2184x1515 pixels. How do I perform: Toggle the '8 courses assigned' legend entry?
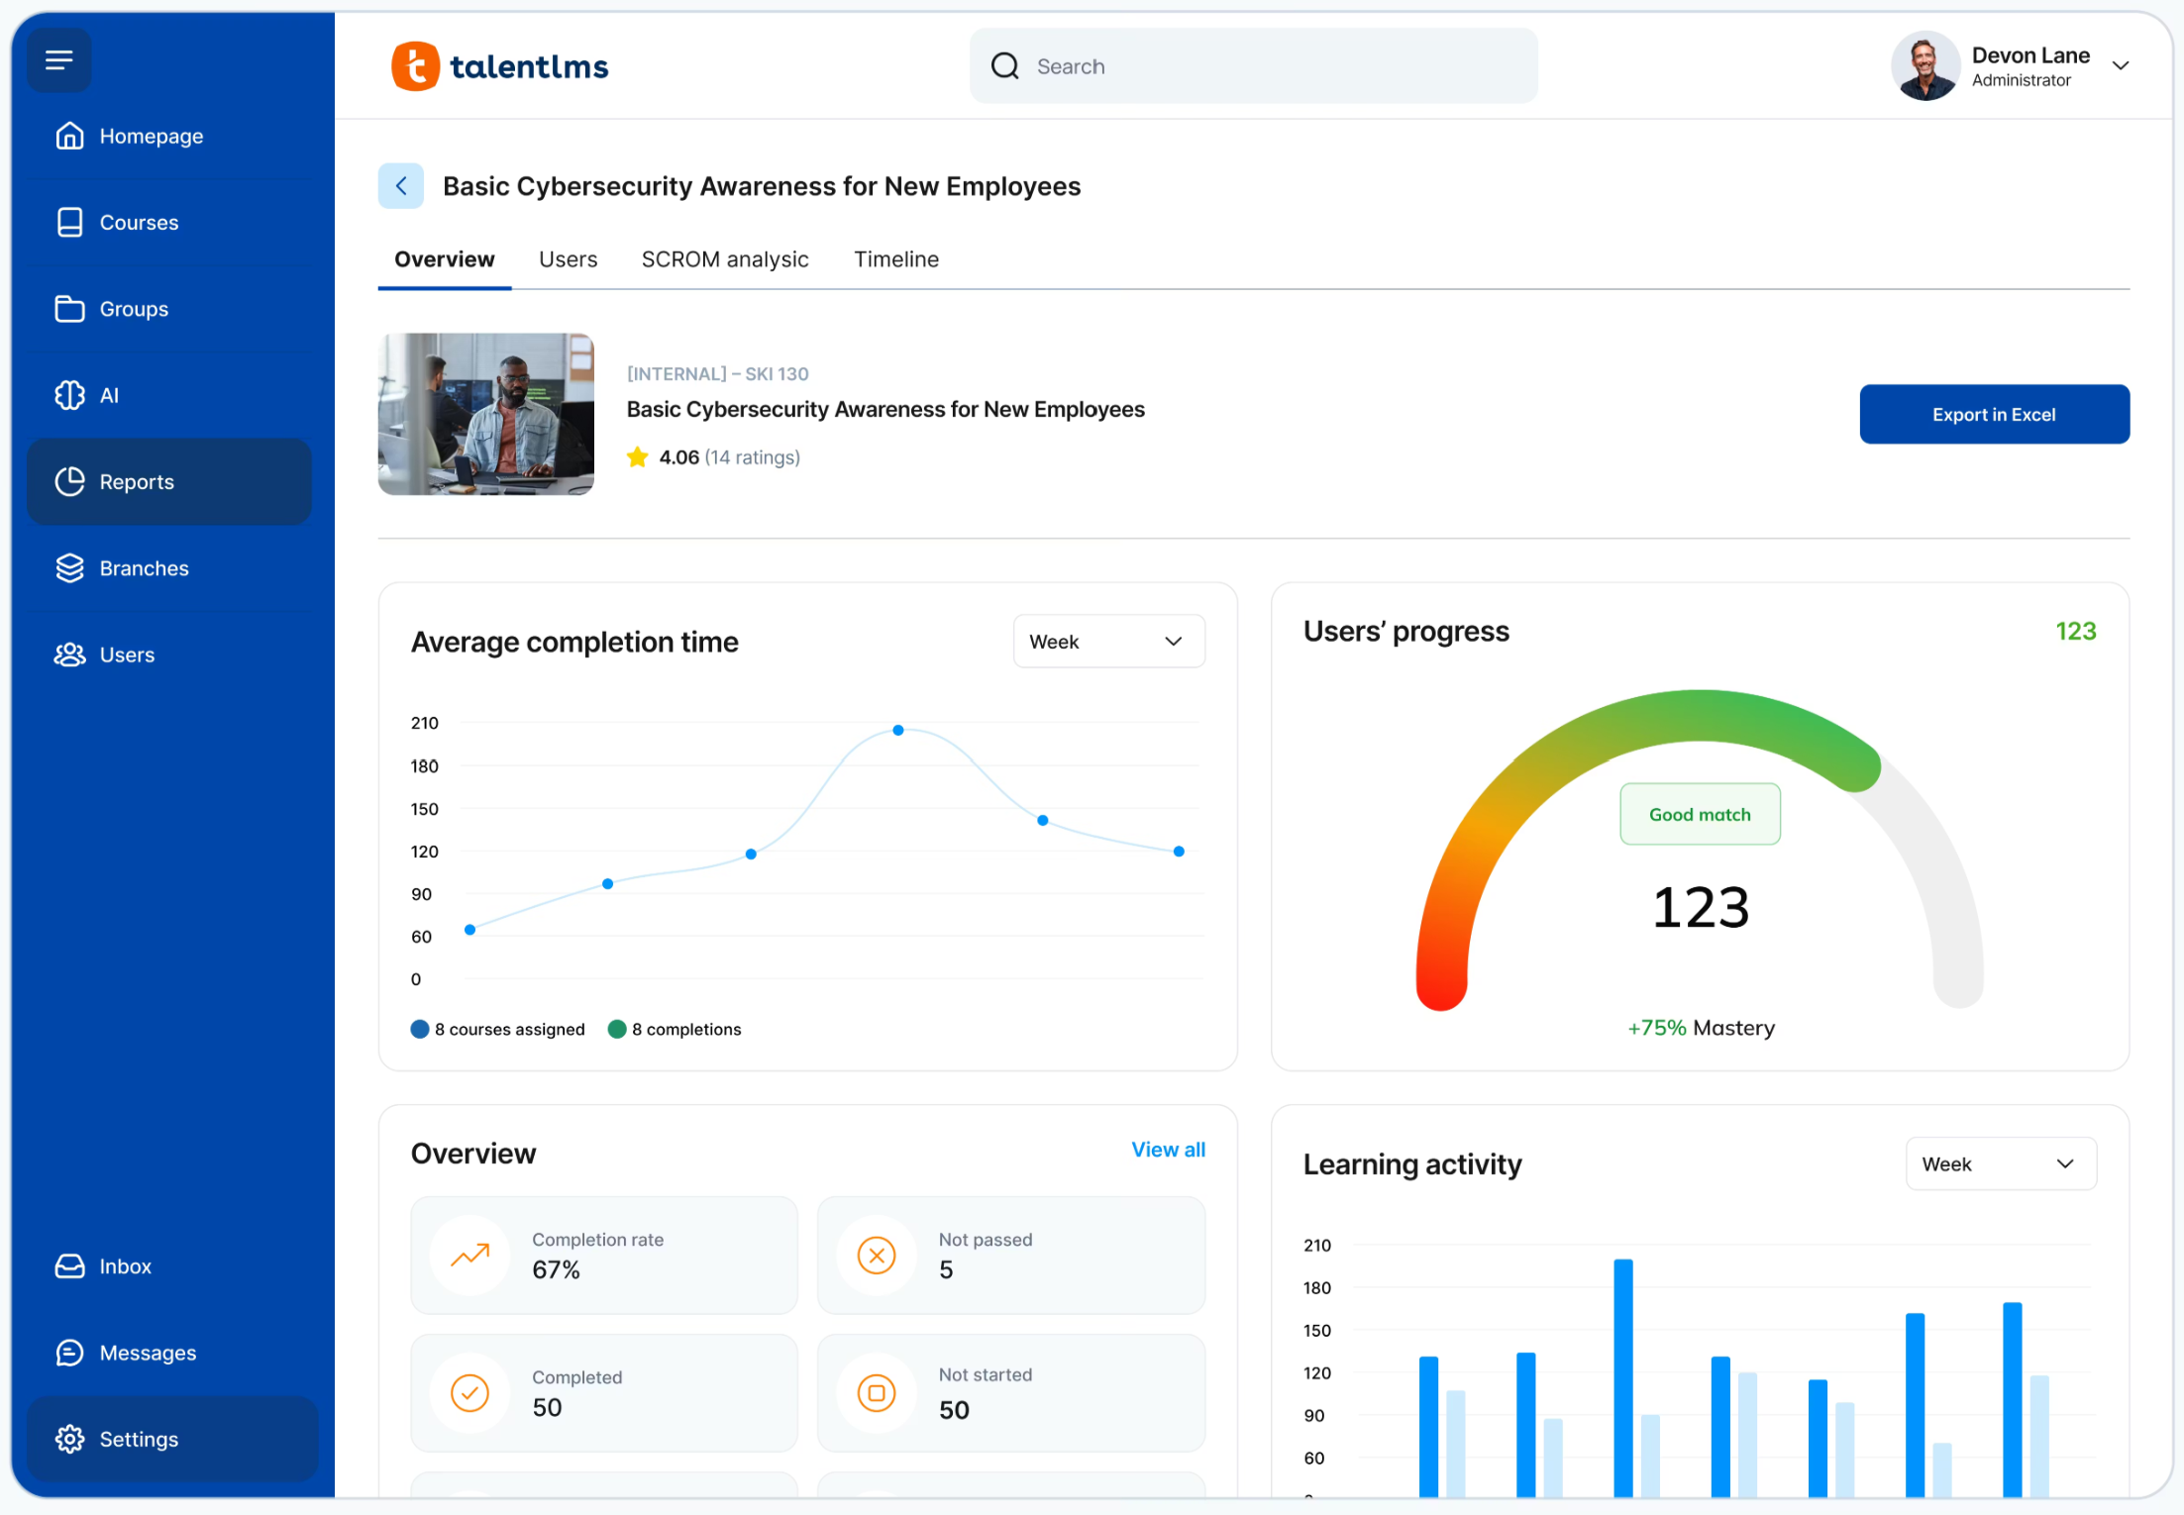497,1029
